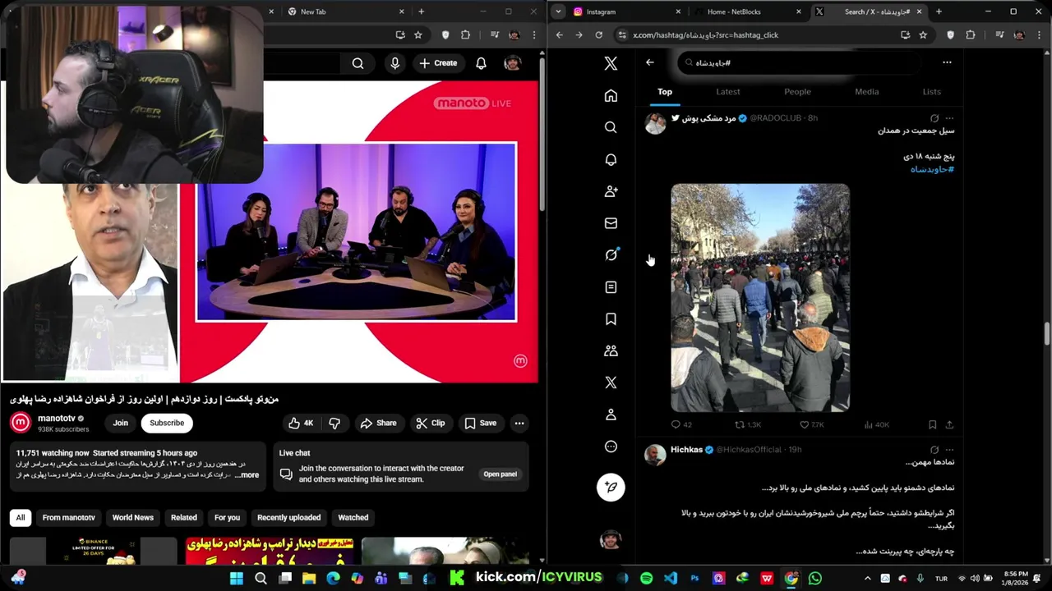Open the live chat panel
The width and height of the screenshot is (1052, 591).
[x=500, y=474]
